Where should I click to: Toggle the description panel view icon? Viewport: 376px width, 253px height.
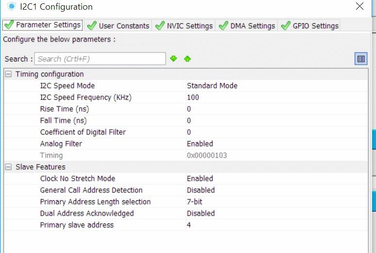click(x=361, y=59)
